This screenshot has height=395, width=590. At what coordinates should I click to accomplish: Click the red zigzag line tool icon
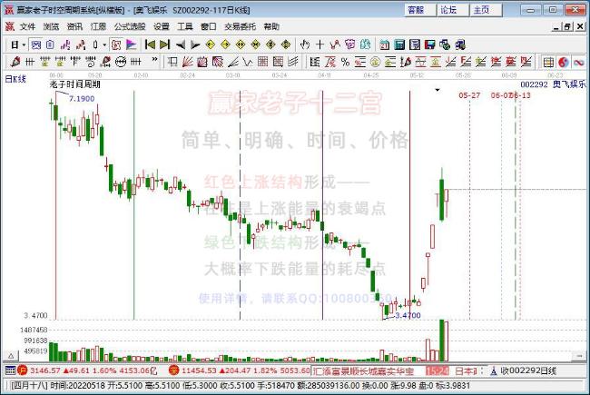[335, 44]
